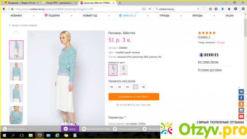Select size 48
Viewport: 247px width, 139px height.
pyautogui.click(x=143, y=87)
